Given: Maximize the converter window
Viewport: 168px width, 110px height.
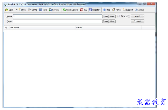Looking at the screenshot, I should point(145,4).
